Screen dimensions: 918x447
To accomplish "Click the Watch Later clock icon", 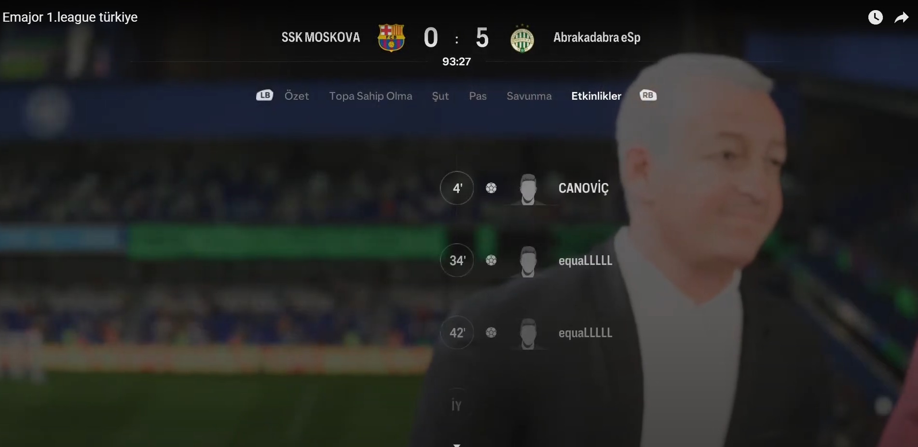I will click(x=876, y=18).
